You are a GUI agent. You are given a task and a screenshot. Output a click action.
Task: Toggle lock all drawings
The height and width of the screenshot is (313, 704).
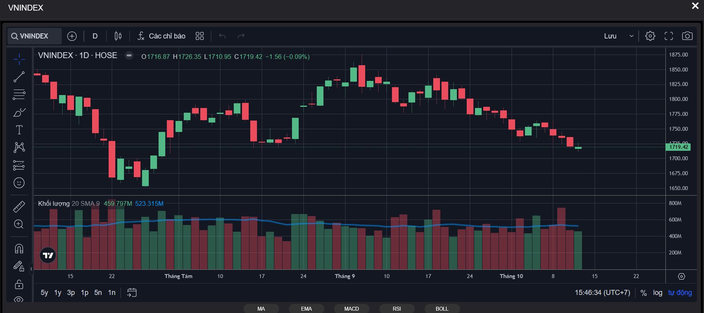[19, 284]
